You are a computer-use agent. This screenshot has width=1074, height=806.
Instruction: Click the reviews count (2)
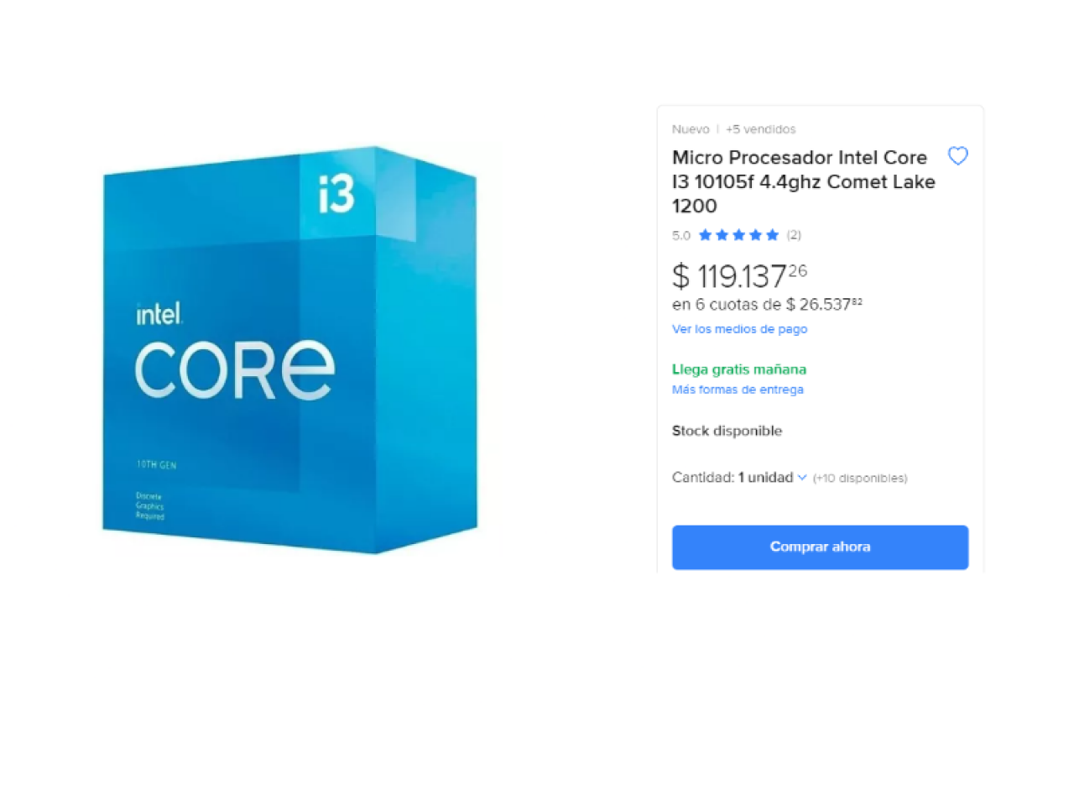[794, 235]
